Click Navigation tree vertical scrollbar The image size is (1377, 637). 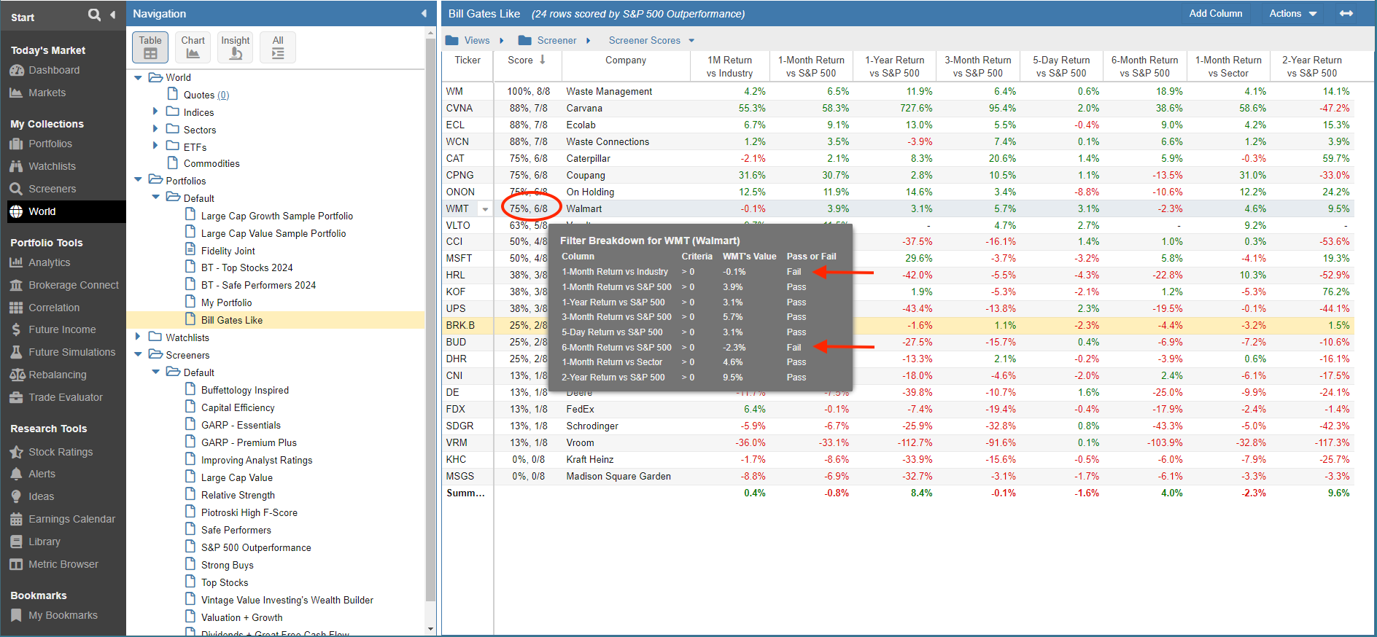tap(430, 321)
